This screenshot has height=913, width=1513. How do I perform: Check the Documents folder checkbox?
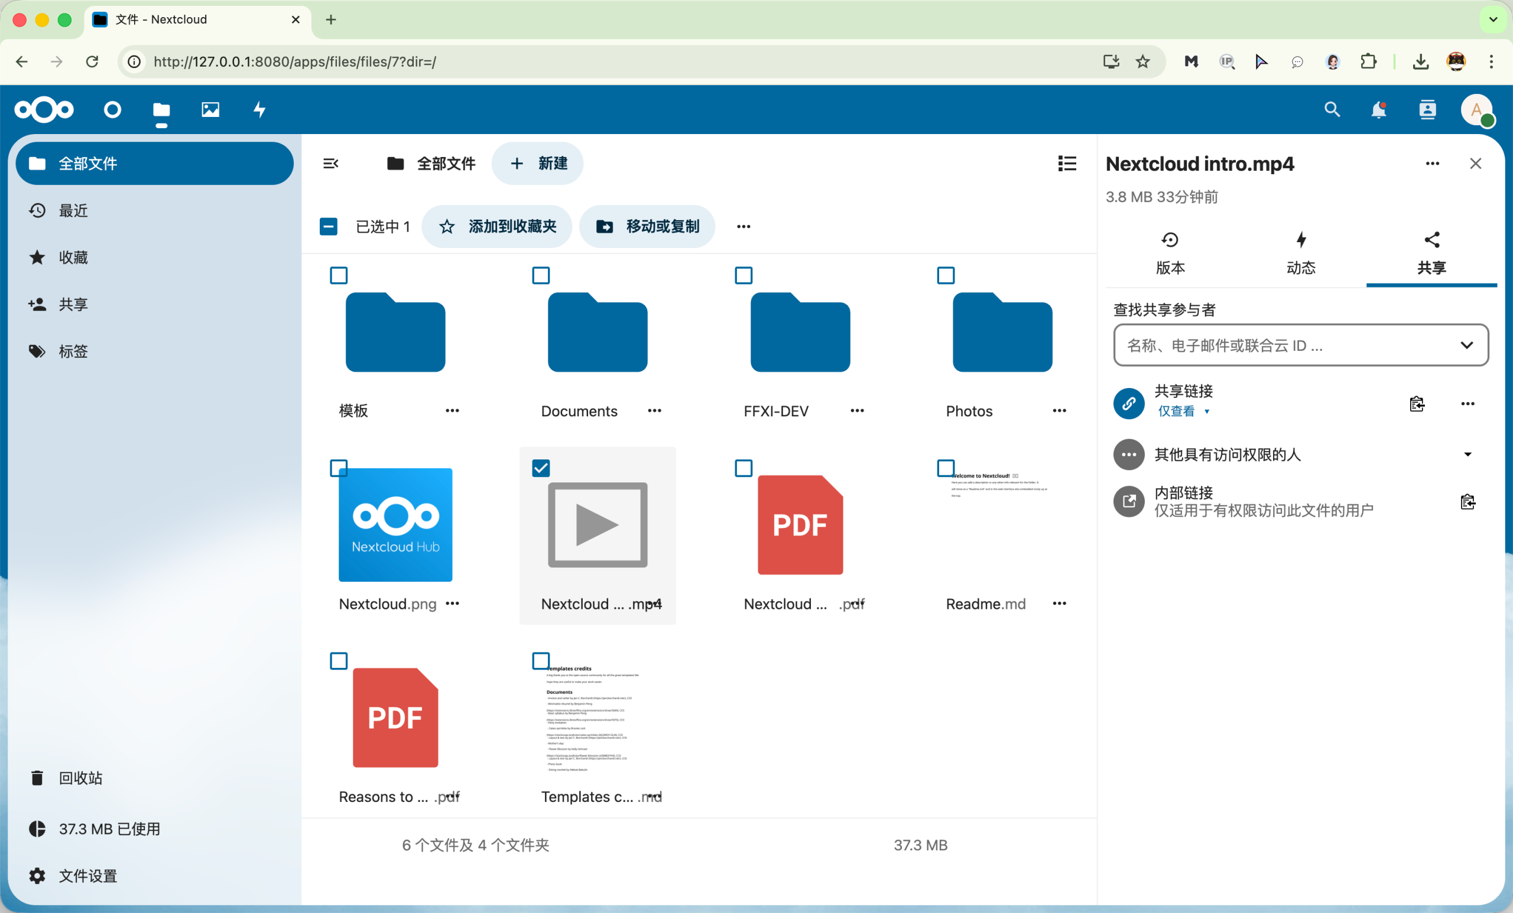point(541,276)
